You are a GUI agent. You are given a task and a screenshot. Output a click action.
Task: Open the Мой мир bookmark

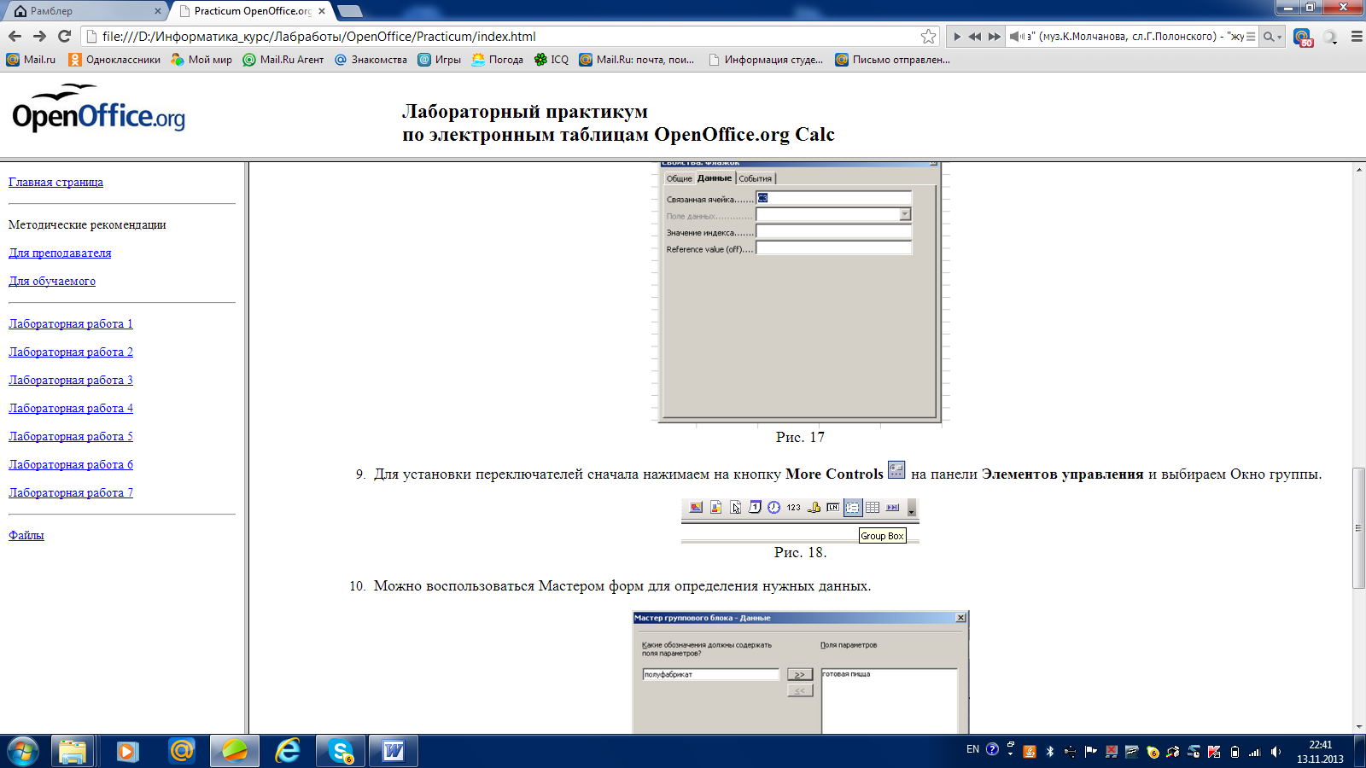201,60
